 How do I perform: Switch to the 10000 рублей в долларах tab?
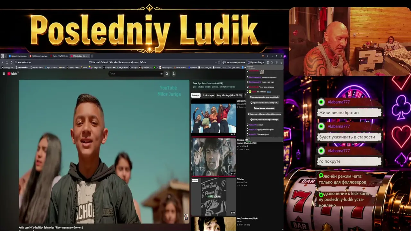pyautogui.click(x=39, y=56)
